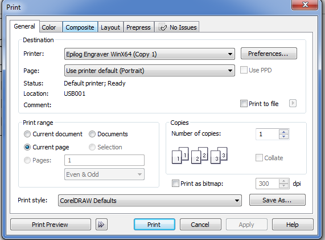Click the Apply button

[x=246, y=225]
